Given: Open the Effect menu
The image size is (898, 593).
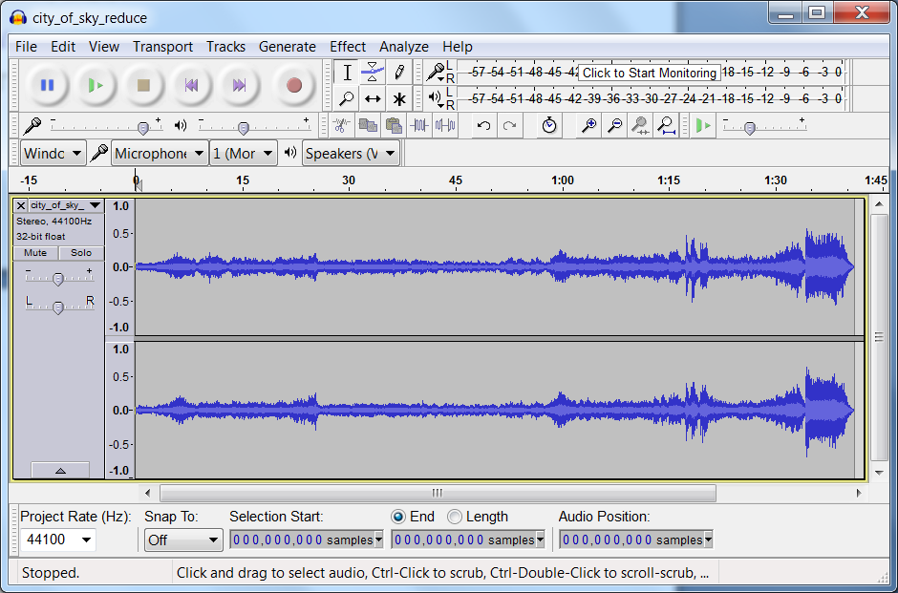Looking at the screenshot, I should (347, 46).
